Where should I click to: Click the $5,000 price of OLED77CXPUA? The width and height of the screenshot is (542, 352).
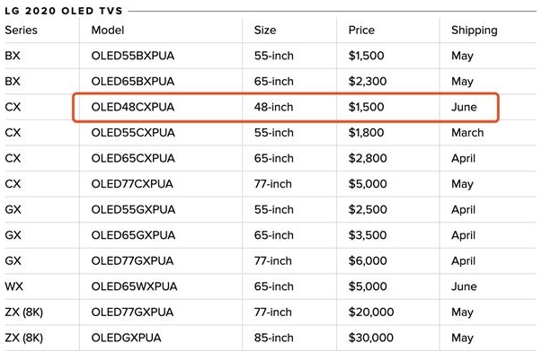(368, 184)
